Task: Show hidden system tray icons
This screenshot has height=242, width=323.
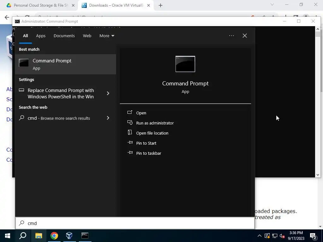Action: [x=260, y=236]
